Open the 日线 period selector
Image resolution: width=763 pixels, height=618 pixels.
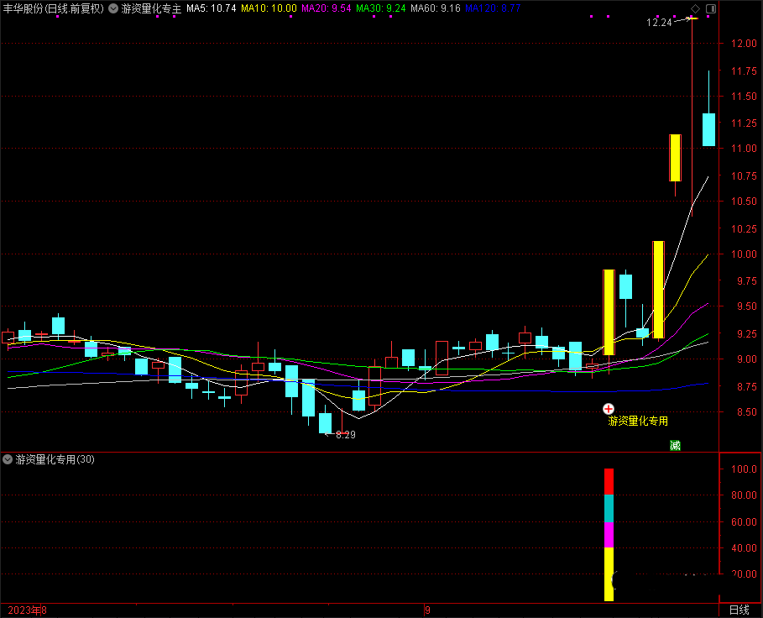(x=739, y=610)
